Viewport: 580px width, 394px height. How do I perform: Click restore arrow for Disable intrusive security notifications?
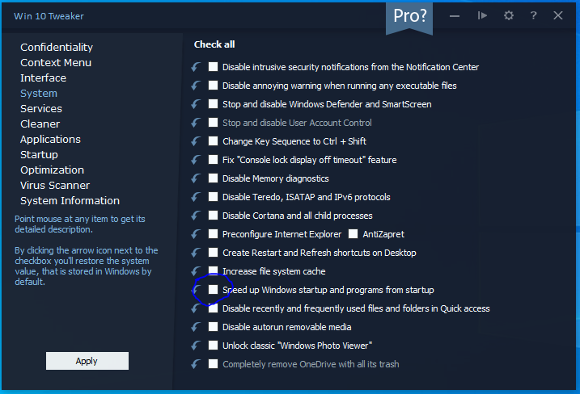pos(196,67)
